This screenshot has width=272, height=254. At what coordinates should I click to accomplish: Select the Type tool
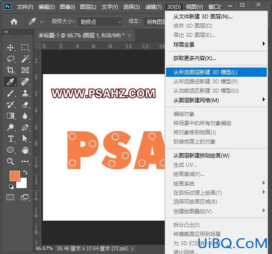pos(11,139)
